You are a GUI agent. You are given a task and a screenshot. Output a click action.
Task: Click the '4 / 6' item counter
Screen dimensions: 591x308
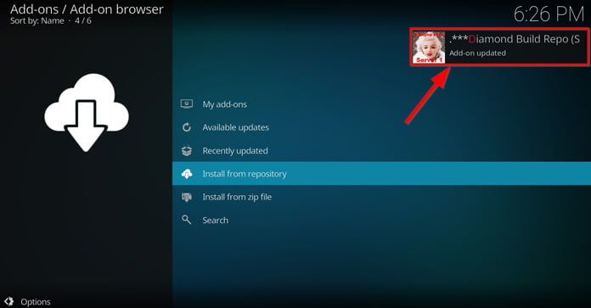[83, 20]
